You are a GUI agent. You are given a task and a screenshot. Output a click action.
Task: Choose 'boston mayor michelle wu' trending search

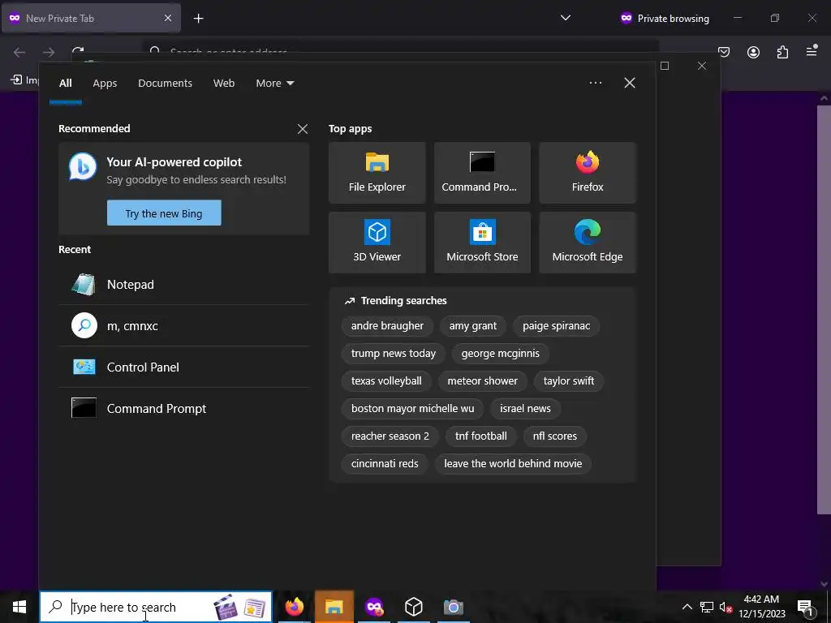[412, 409]
